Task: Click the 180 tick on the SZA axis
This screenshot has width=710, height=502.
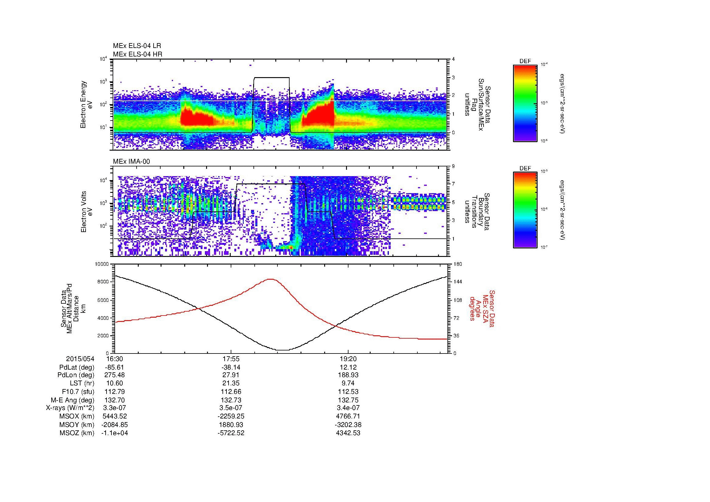Action: click(458, 264)
